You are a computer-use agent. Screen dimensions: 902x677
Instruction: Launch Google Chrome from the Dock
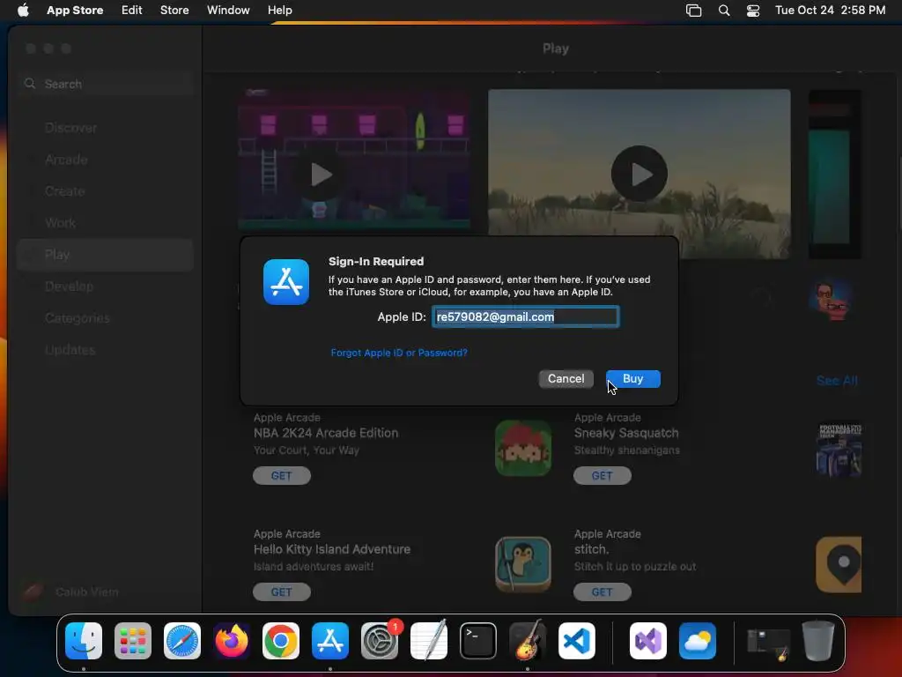point(281,641)
